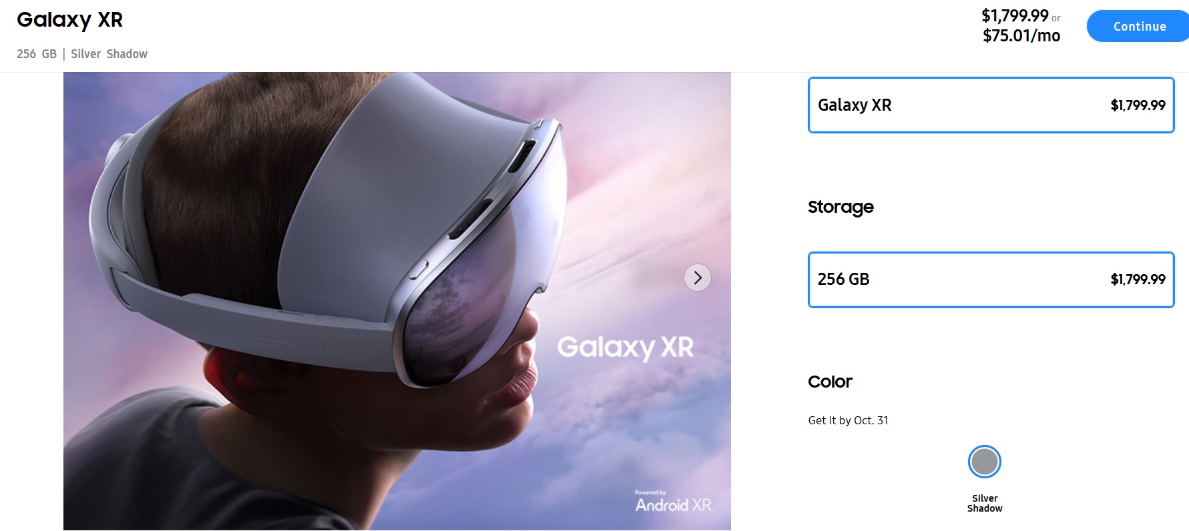The height and width of the screenshot is (531, 1189).
Task: Choose the Galaxy XR model option
Action: pos(991,105)
